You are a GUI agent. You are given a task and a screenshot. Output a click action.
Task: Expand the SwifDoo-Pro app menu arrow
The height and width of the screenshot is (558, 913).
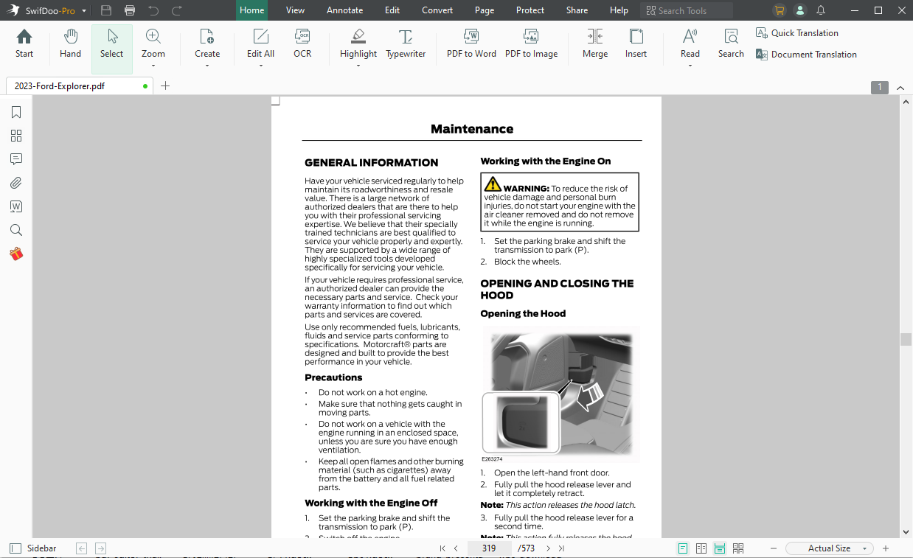point(84,11)
